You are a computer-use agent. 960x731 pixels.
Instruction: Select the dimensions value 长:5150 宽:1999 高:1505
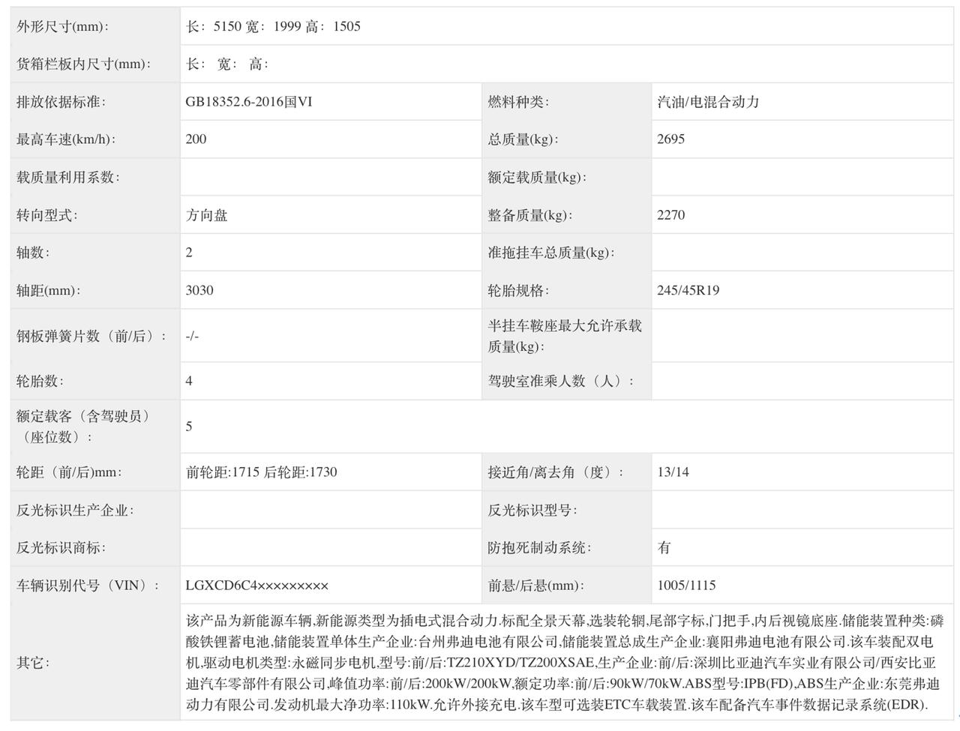coord(273,26)
